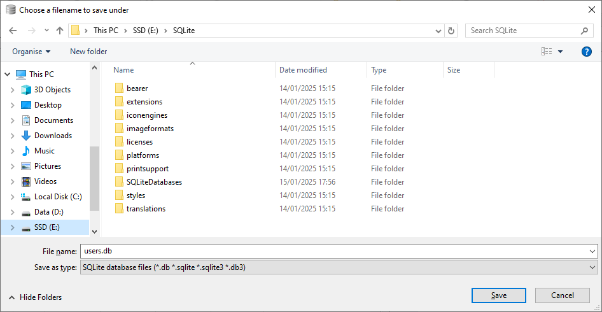This screenshot has width=602, height=312.
Task: Select Data (D:) drive in tree
Action: tap(49, 212)
